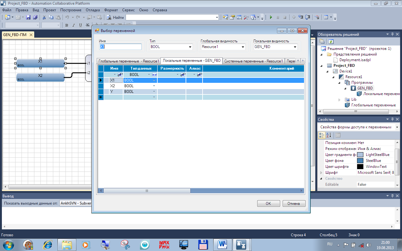Click the refresh icon in solution explorer
Viewport: 402px width, 251px height.
point(331,41)
